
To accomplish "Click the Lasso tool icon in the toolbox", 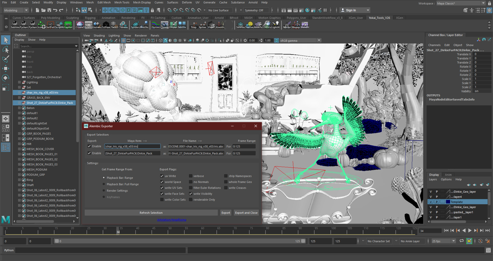I will click(6, 50).
